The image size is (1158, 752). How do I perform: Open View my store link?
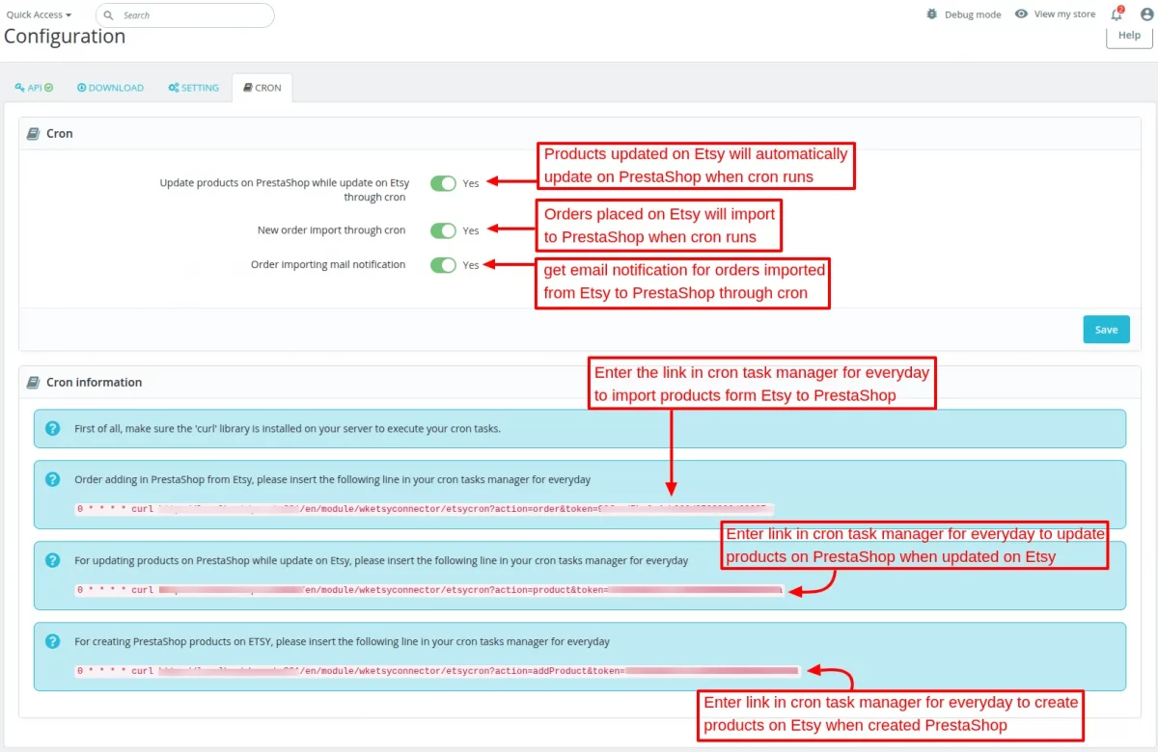coord(1064,14)
